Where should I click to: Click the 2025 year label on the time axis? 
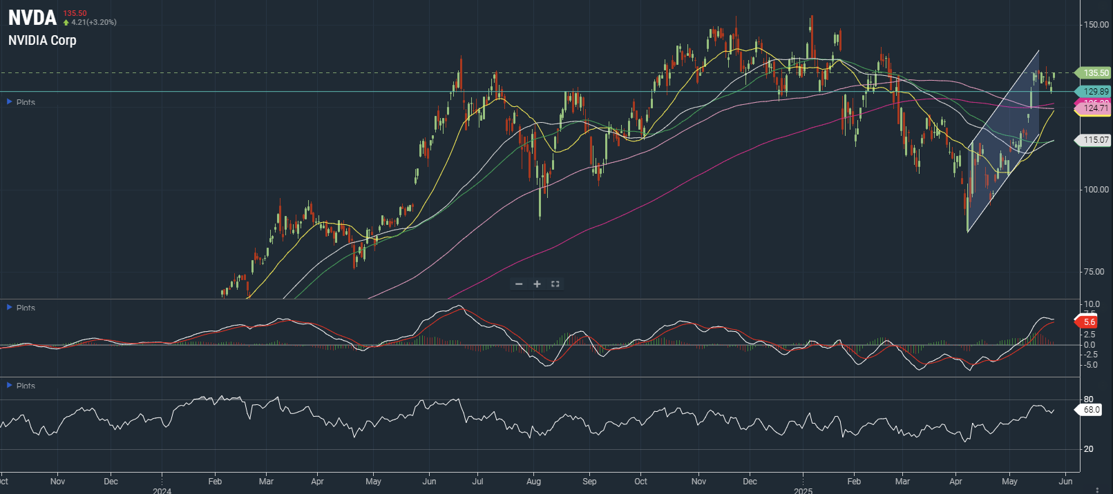pyautogui.click(x=803, y=491)
